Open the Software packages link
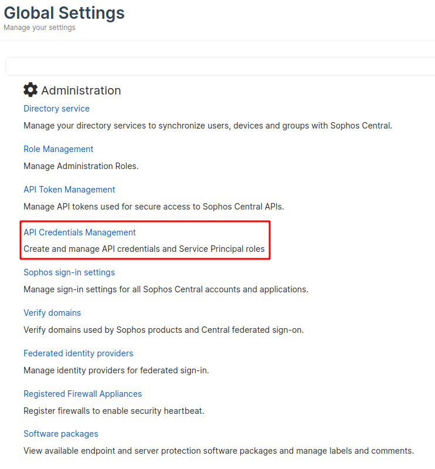 coord(61,434)
